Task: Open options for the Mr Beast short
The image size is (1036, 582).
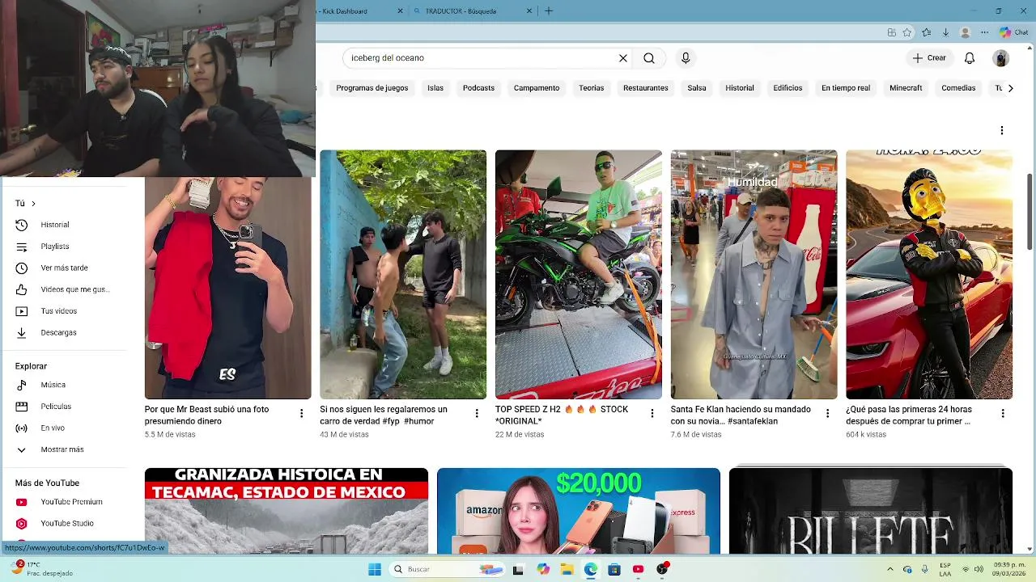Action: pyautogui.click(x=301, y=414)
